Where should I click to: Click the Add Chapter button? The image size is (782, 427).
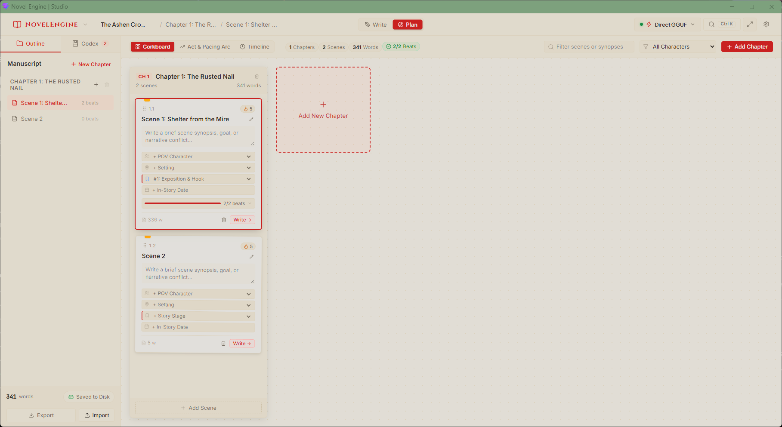click(747, 47)
